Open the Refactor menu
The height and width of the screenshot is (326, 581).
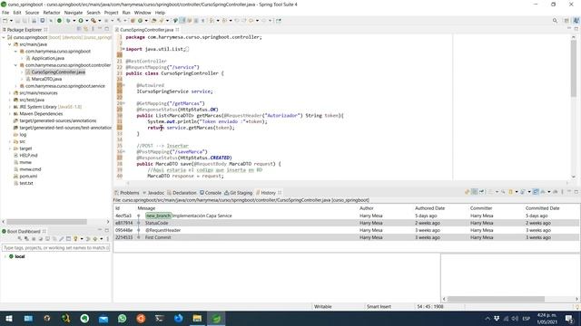52,13
